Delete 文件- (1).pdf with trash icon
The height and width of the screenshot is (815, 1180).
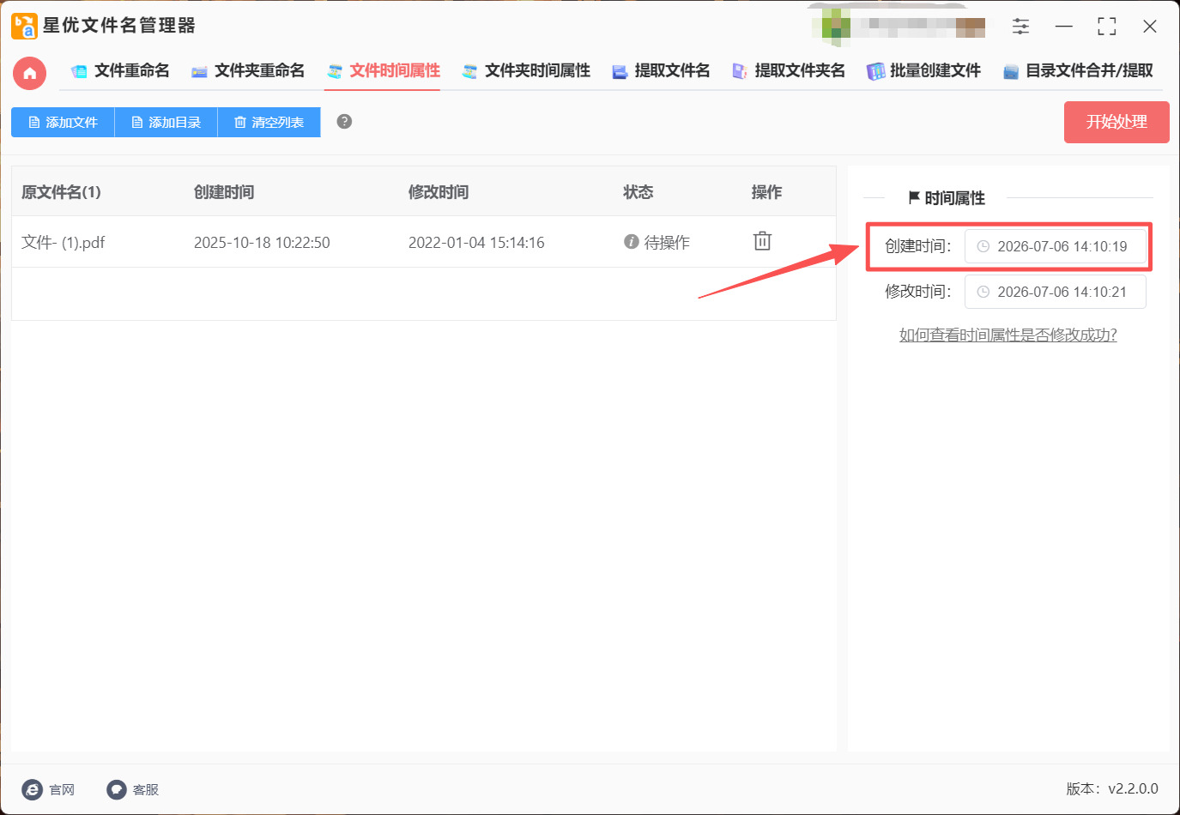(762, 241)
